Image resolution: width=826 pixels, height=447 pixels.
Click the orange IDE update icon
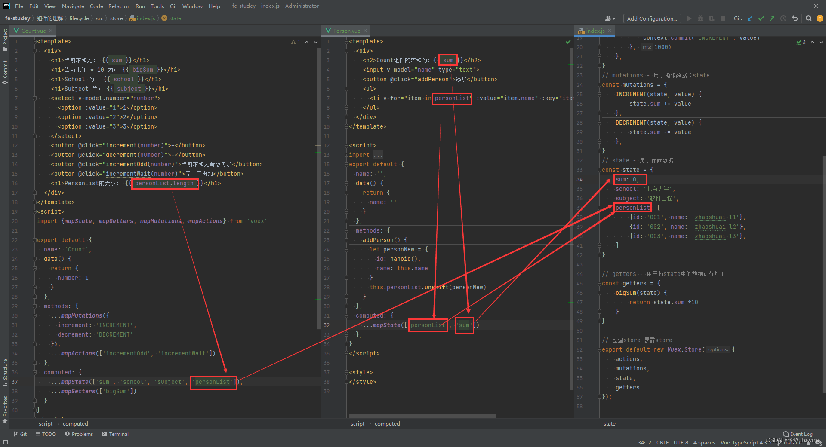820,18
